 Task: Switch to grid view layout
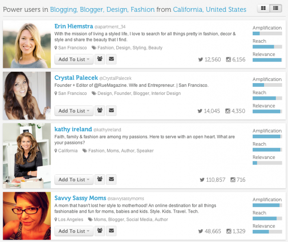(x=263, y=8)
